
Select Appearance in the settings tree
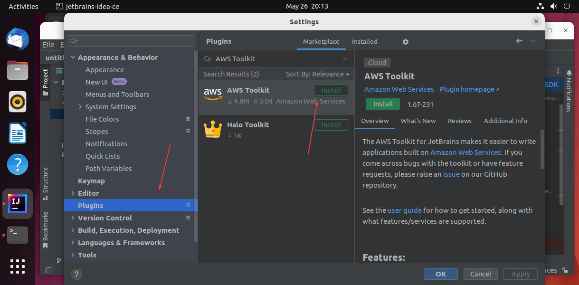104,70
